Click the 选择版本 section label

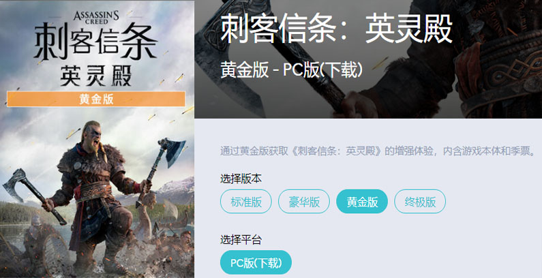tap(241, 179)
